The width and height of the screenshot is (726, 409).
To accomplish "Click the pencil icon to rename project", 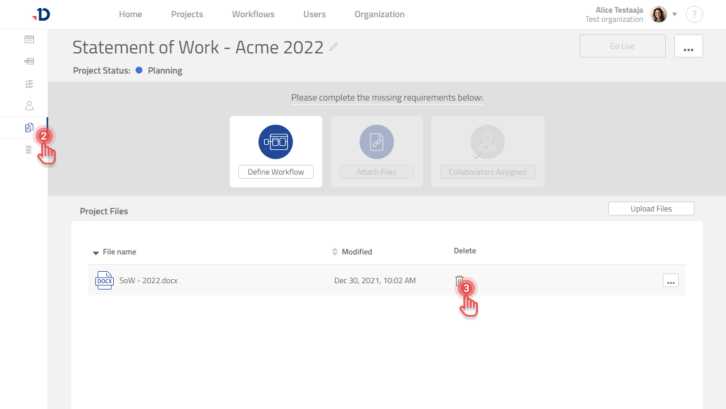I will pyautogui.click(x=334, y=47).
